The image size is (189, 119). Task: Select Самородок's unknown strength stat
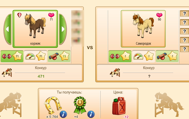pyautogui.click(x=120, y=56)
